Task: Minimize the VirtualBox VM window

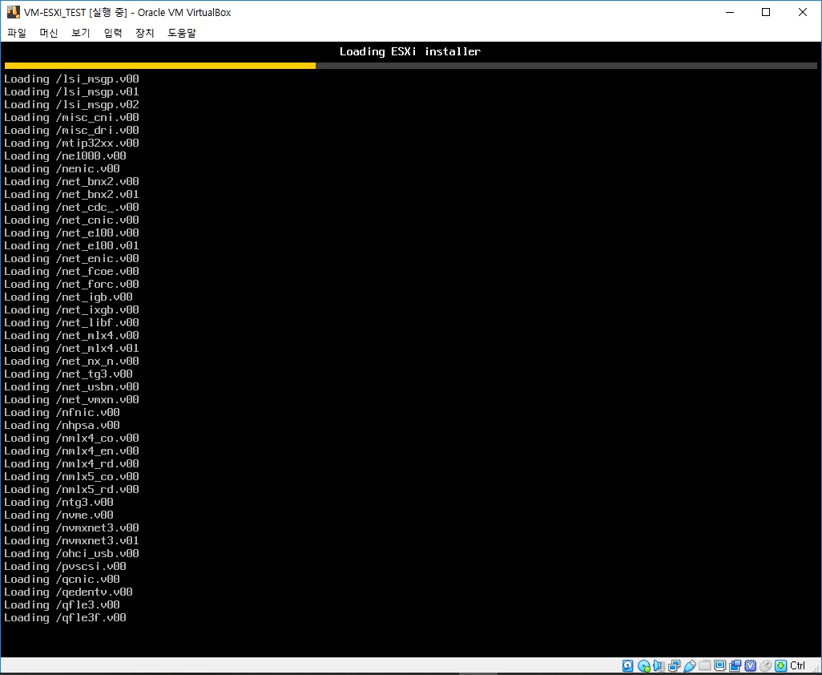Action: (x=729, y=12)
